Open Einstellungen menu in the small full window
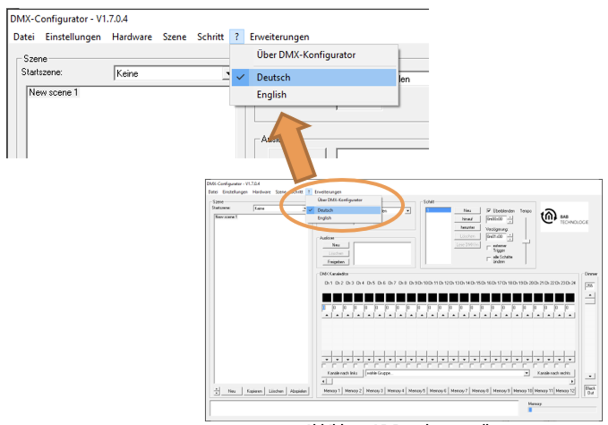The height and width of the screenshot is (425, 608). click(x=235, y=192)
